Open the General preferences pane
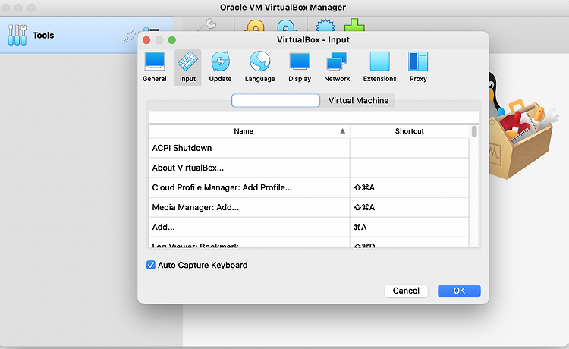The width and height of the screenshot is (569, 349). click(x=155, y=67)
